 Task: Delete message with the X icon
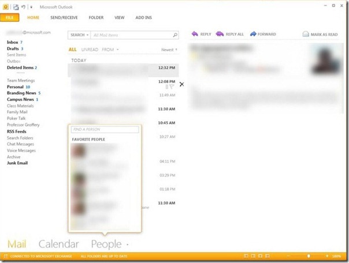pos(181,84)
